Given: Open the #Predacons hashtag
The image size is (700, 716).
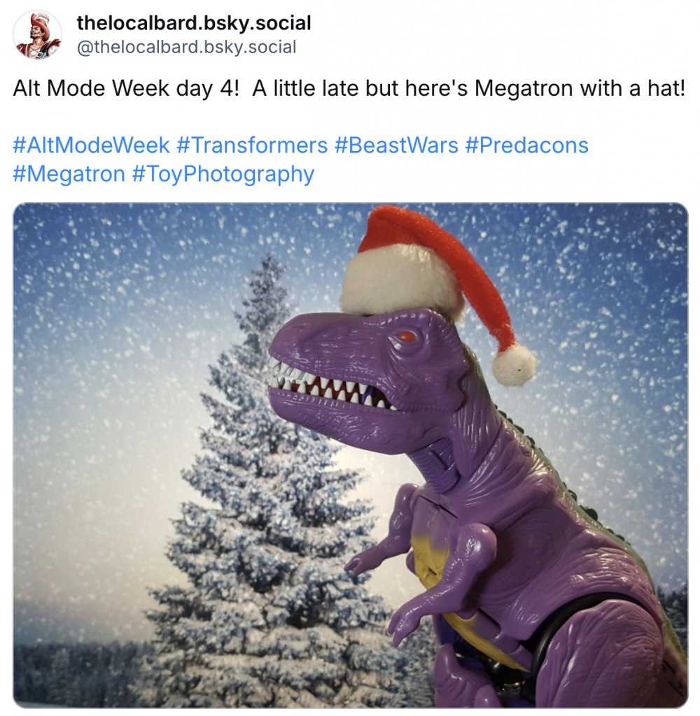Looking at the screenshot, I should (526, 145).
